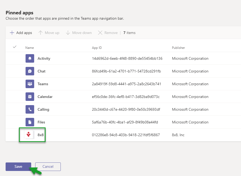Click the Activity bell app icon
This screenshot has height=176, width=241.
[30, 58]
